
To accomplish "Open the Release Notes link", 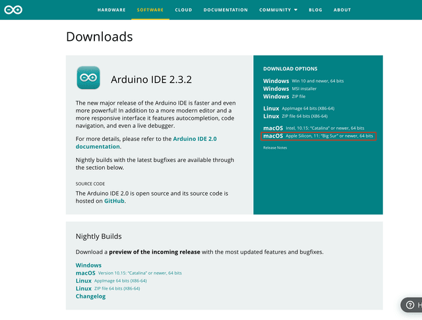I will coord(275,148).
